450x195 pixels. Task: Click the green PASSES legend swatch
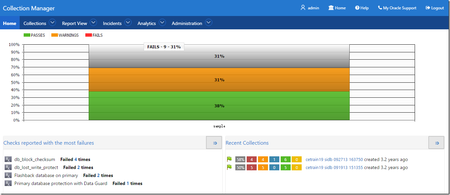[x=27, y=35]
